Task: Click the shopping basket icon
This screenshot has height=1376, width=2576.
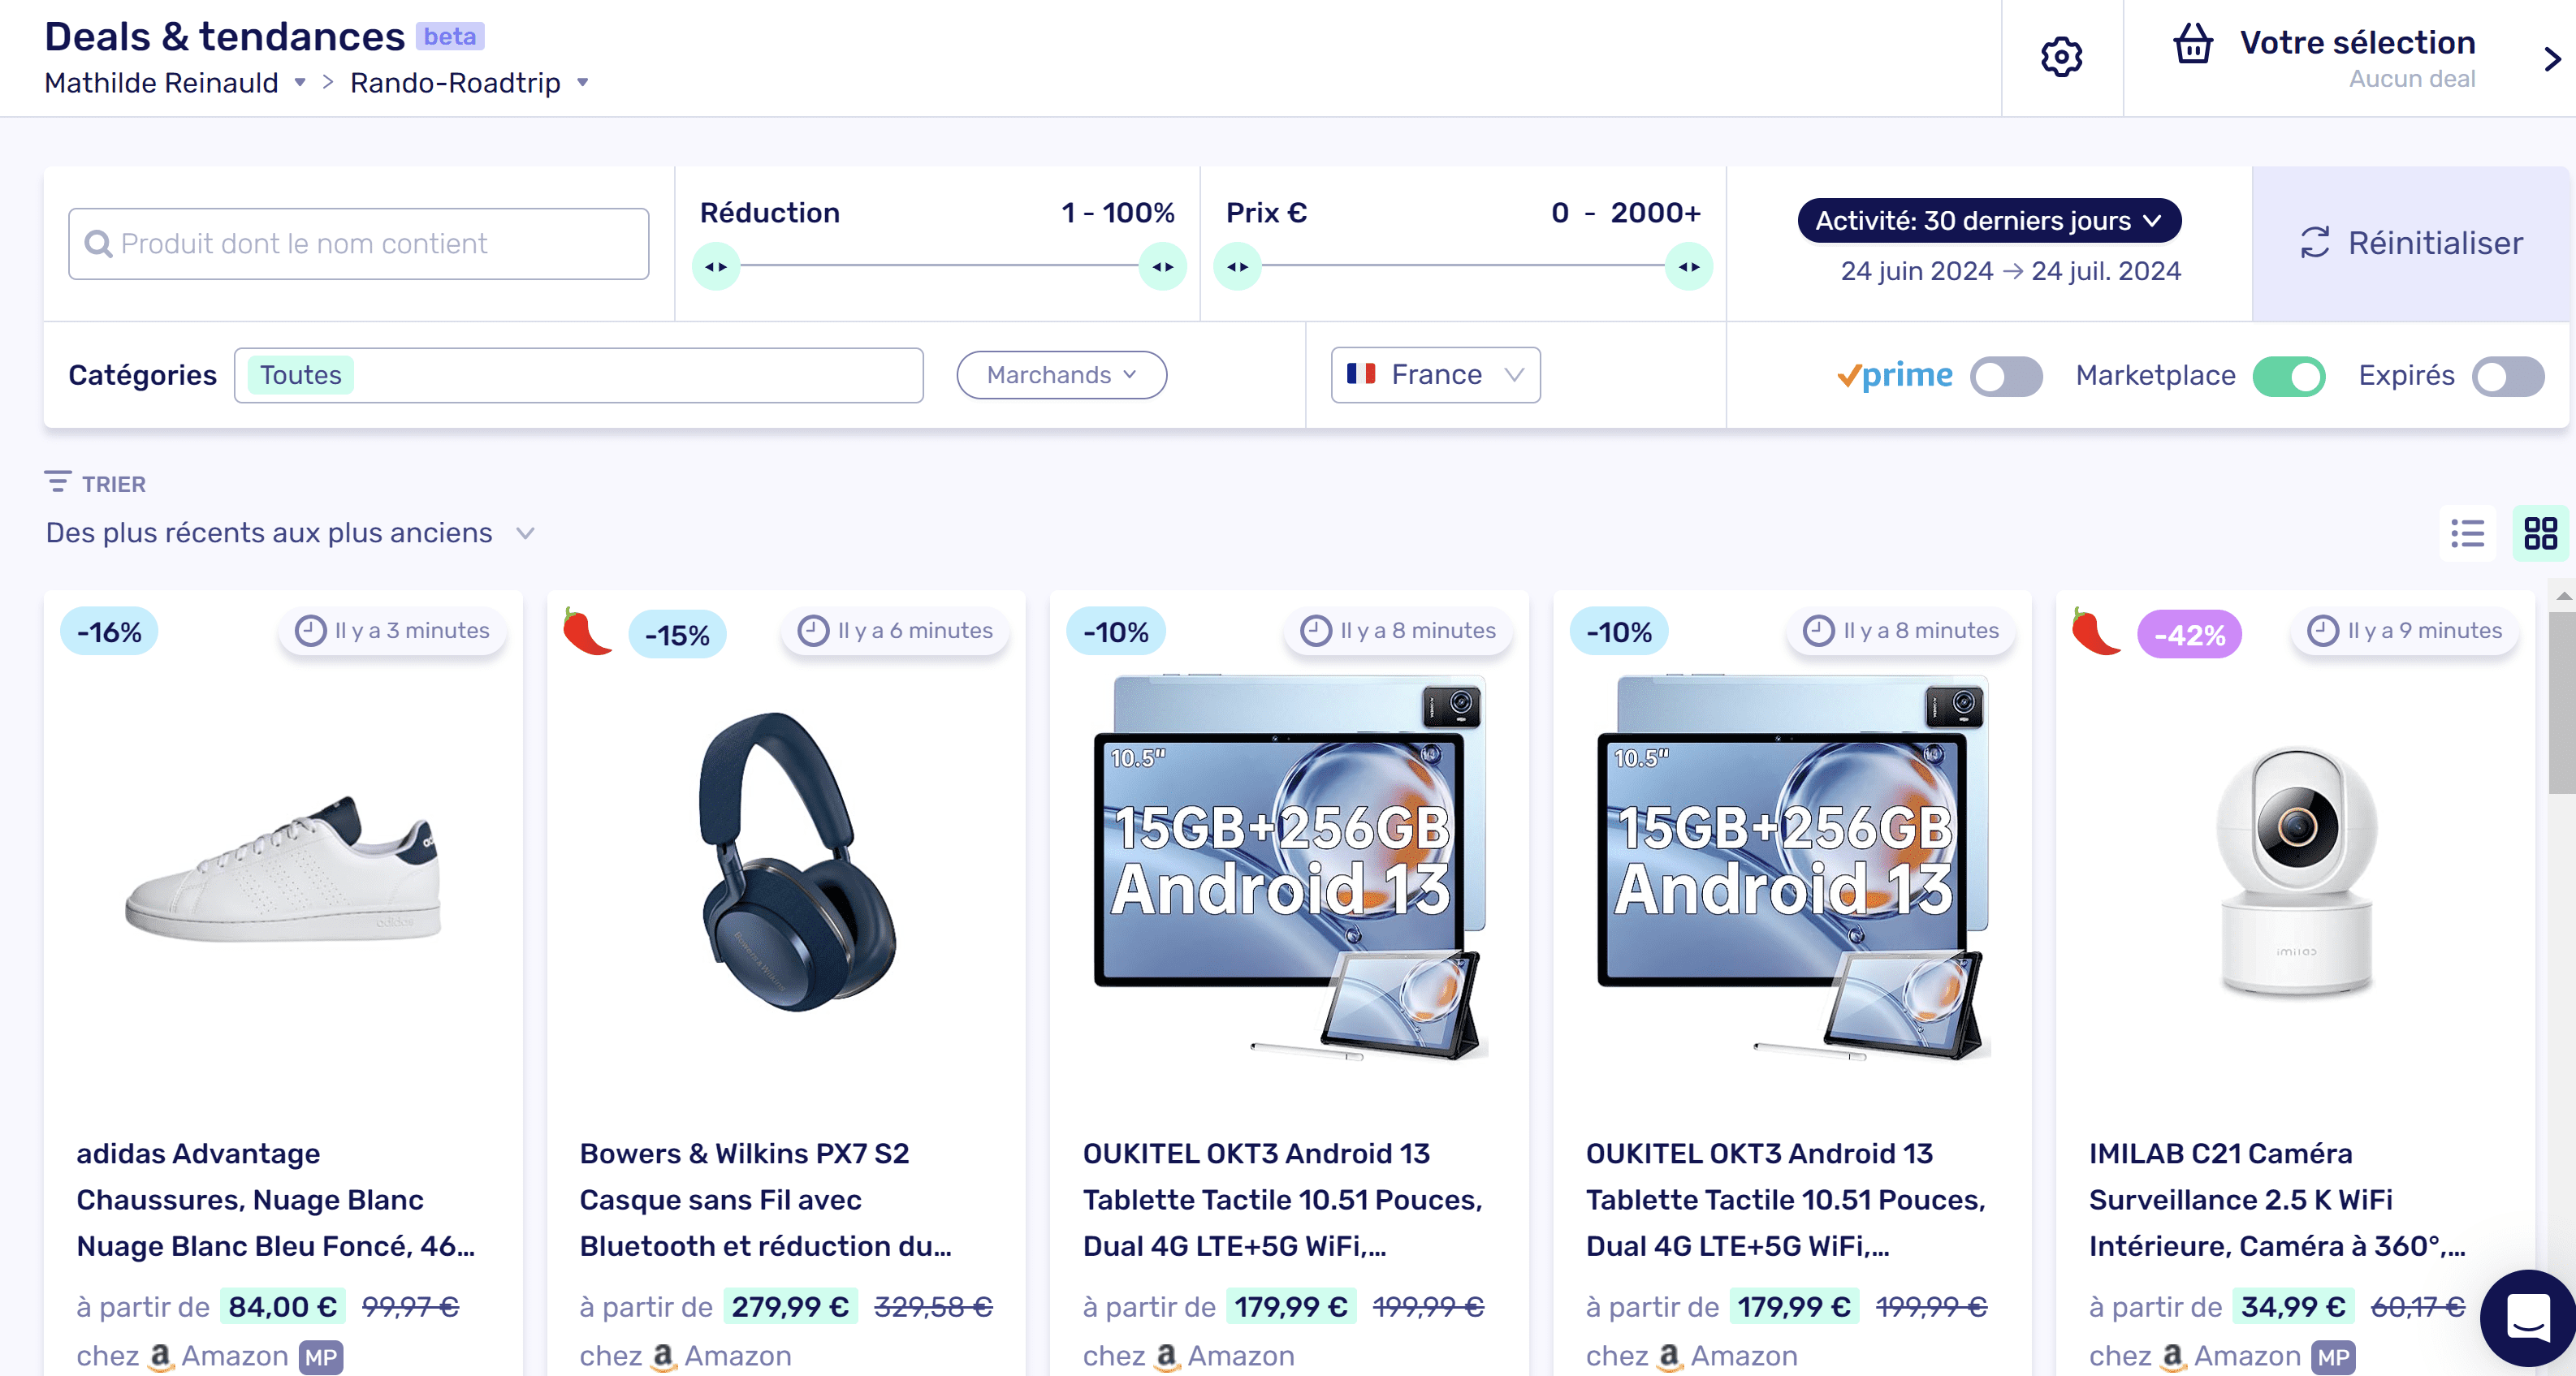Action: click(2192, 44)
